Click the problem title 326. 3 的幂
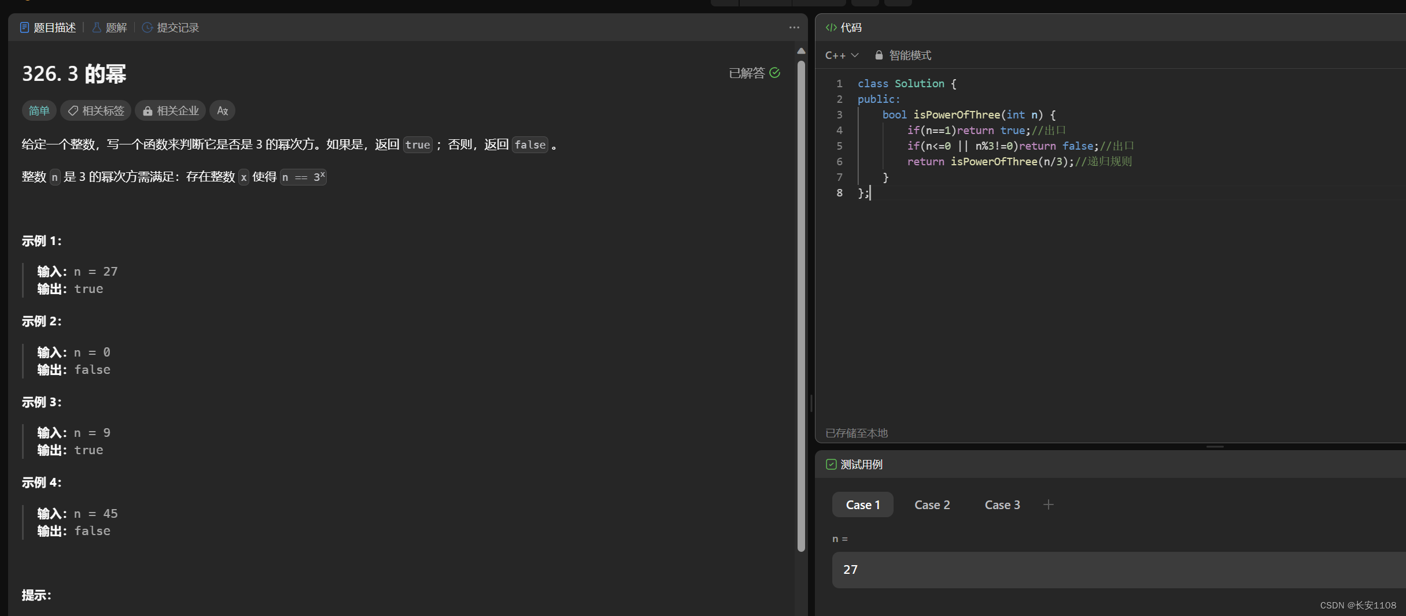The height and width of the screenshot is (616, 1406). (74, 74)
